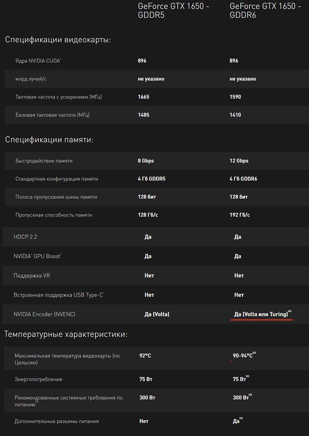Select the 192 Гб/с bandwidth value
Viewport: 309px width, 436px height.
tap(239, 215)
